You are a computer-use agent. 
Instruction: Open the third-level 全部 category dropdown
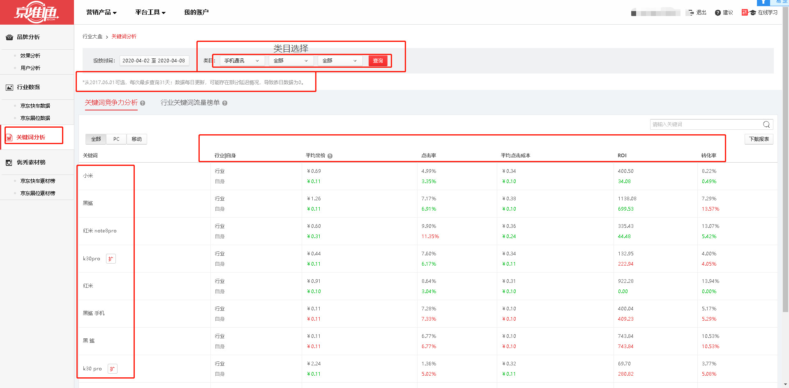[x=340, y=61]
